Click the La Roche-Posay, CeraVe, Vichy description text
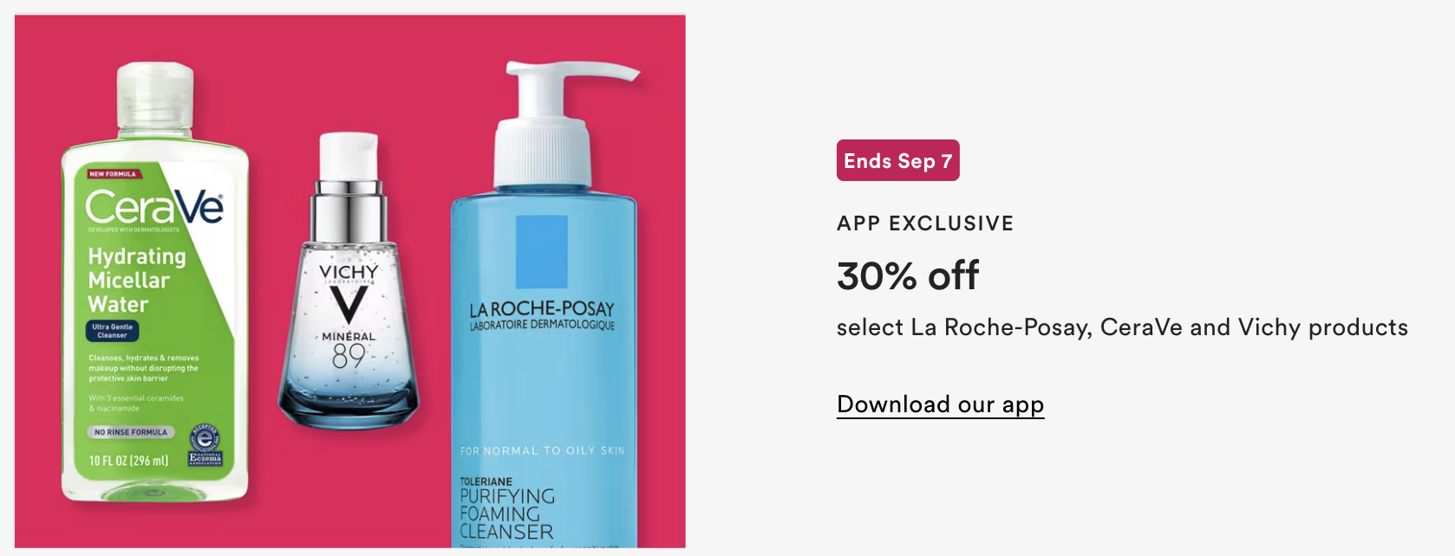This screenshot has width=1455, height=556. point(1122,327)
